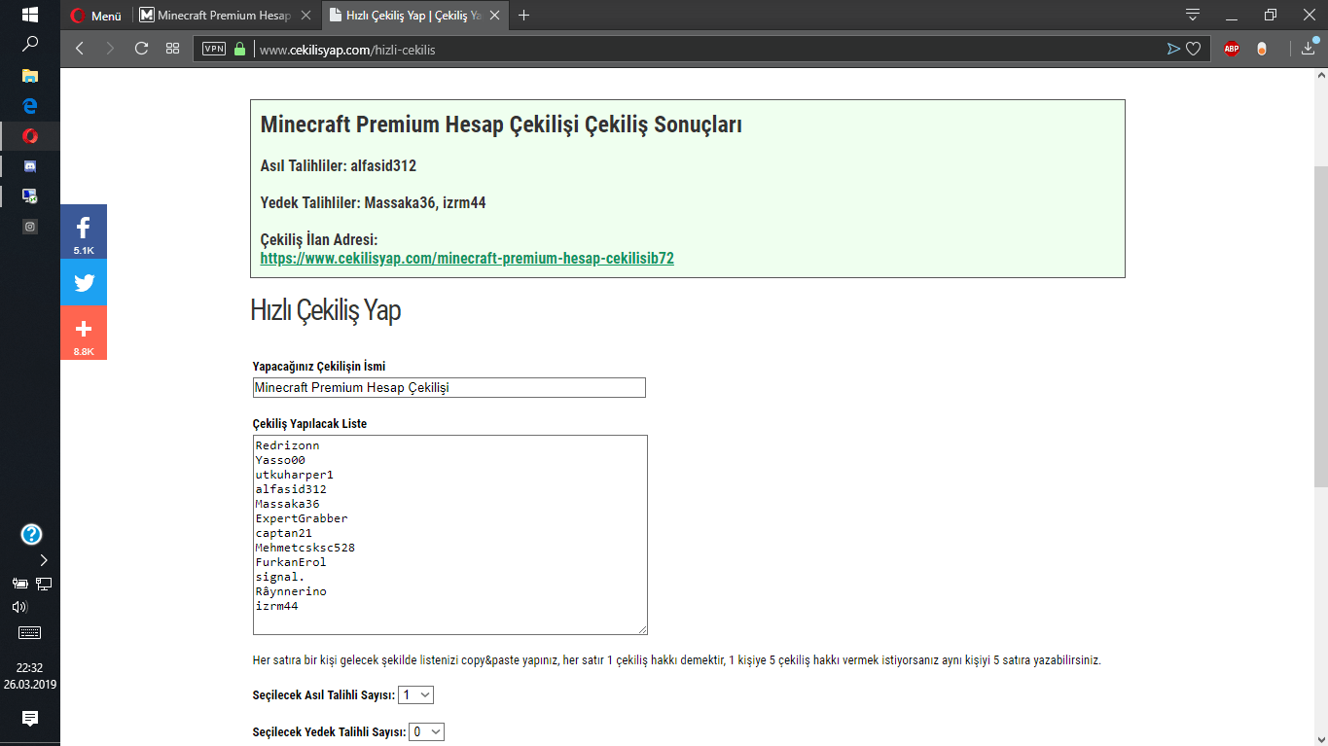Share on Facebook from sidebar
The height and width of the screenshot is (746, 1328).
(84, 231)
